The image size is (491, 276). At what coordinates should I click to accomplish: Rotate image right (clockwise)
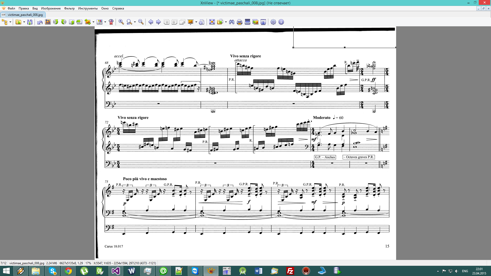[64, 22]
